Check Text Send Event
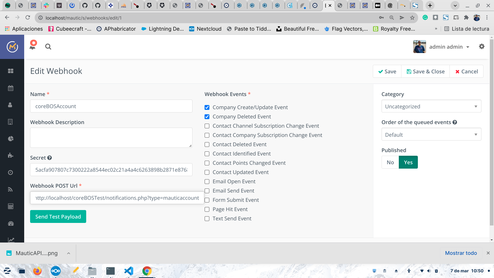 click(207, 219)
